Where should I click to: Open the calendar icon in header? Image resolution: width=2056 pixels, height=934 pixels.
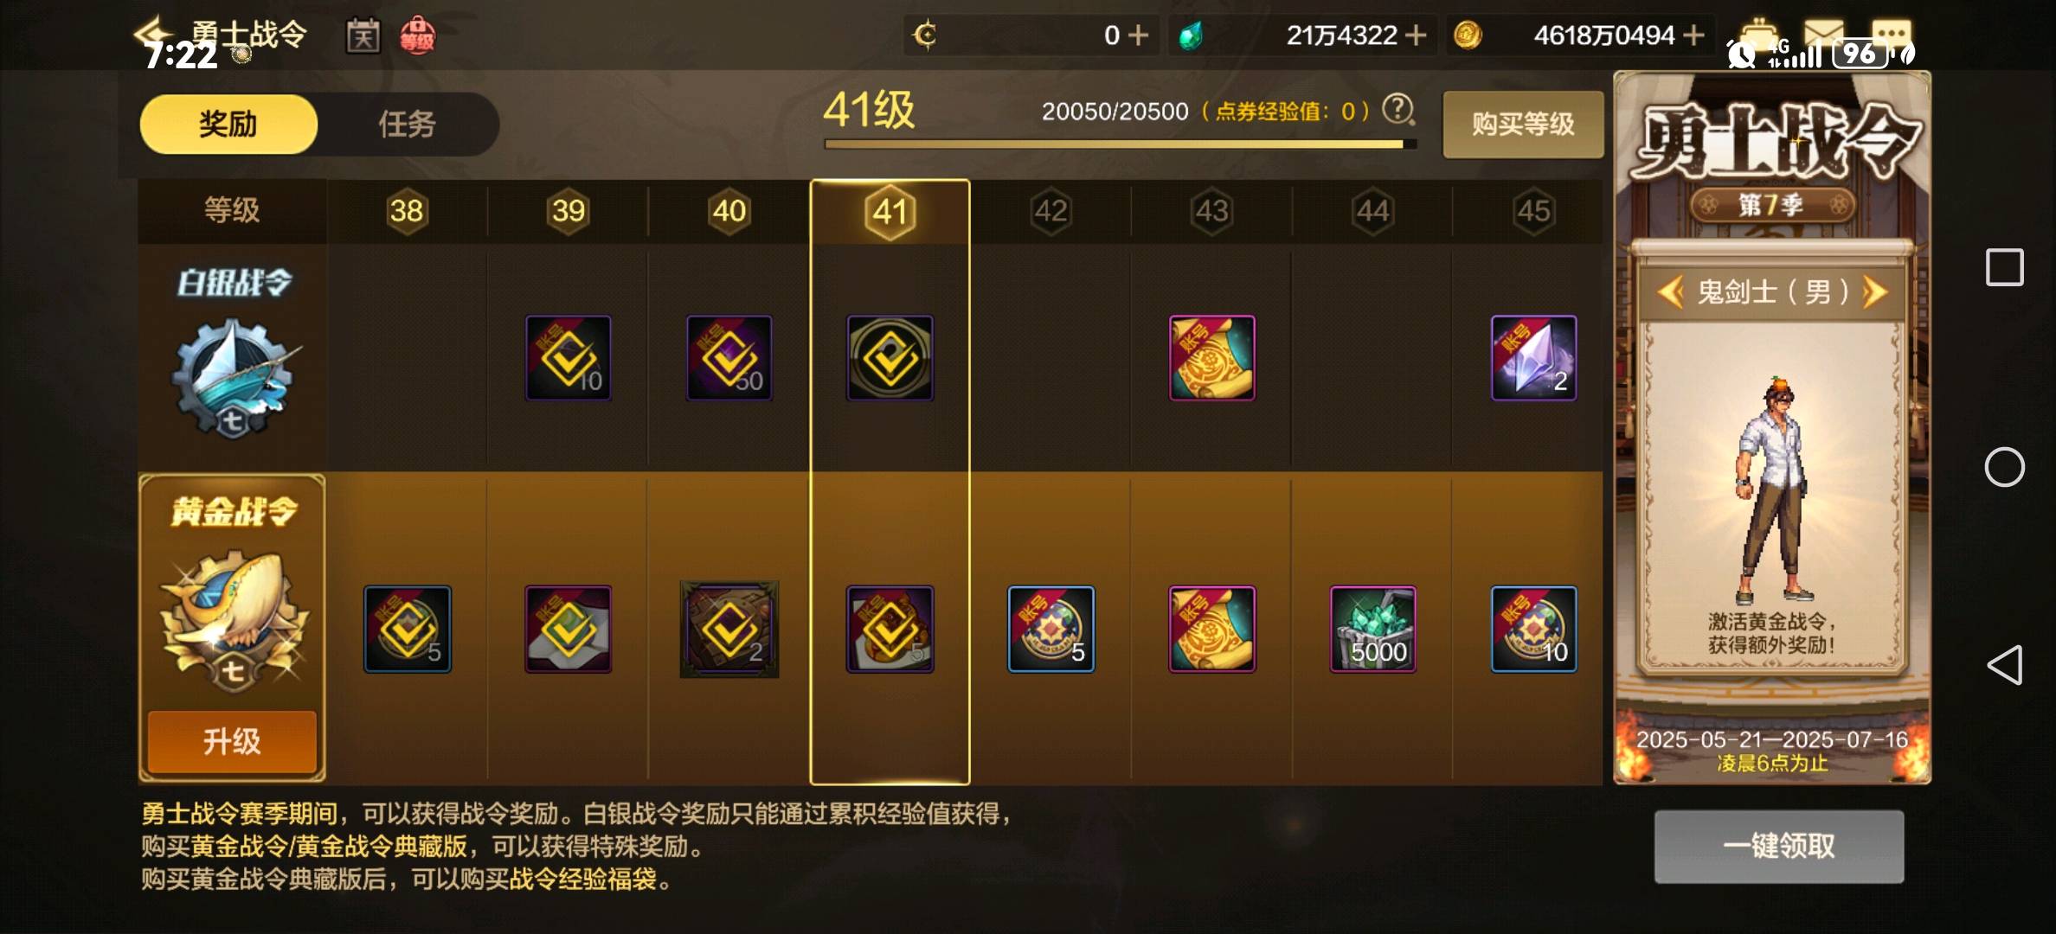[363, 36]
